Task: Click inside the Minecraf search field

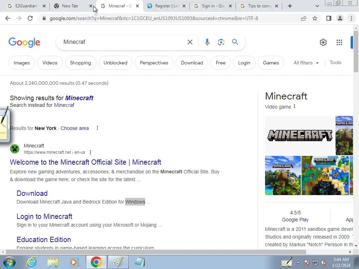Action: tap(124, 42)
